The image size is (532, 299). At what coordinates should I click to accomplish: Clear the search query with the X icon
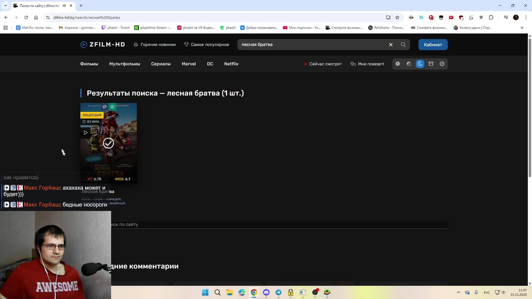[391, 44]
